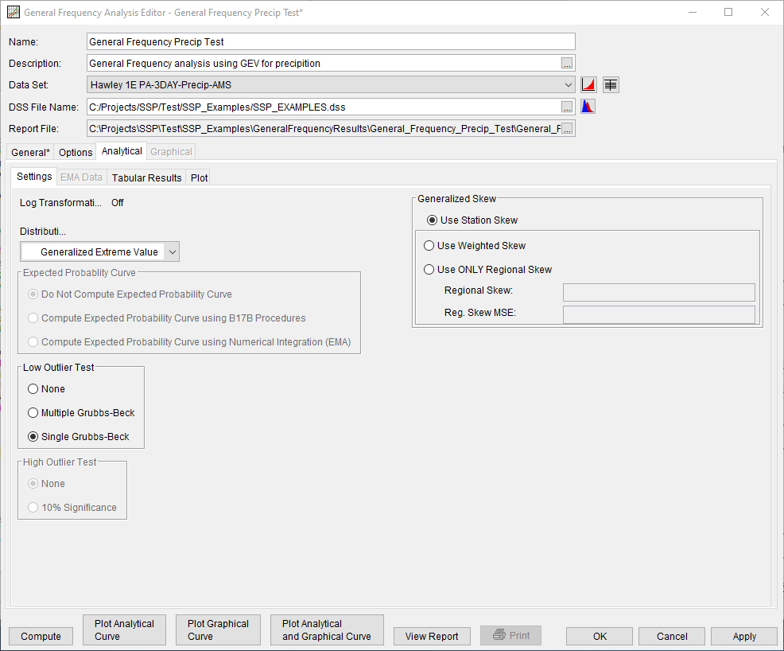Open the Options tab
The height and width of the screenshot is (651, 784).
tap(76, 152)
